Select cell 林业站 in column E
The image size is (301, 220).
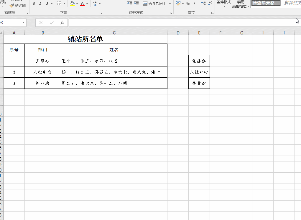pyautogui.click(x=199, y=83)
